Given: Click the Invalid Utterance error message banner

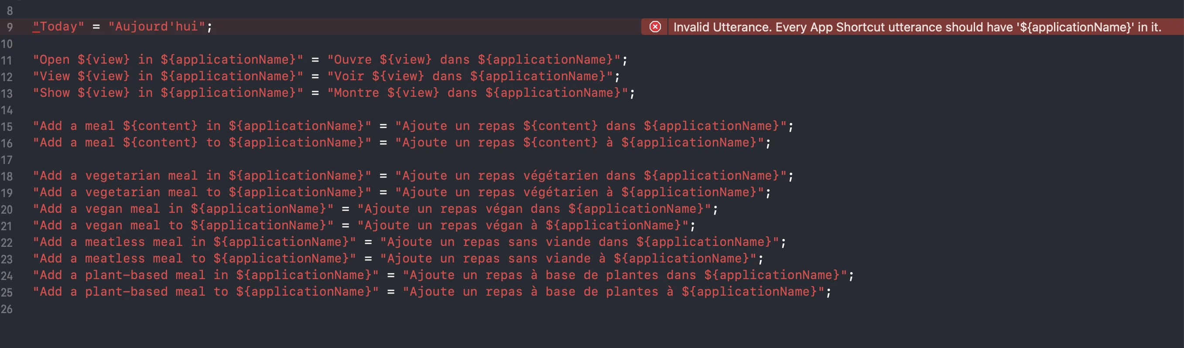Looking at the screenshot, I should click(x=917, y=27).
